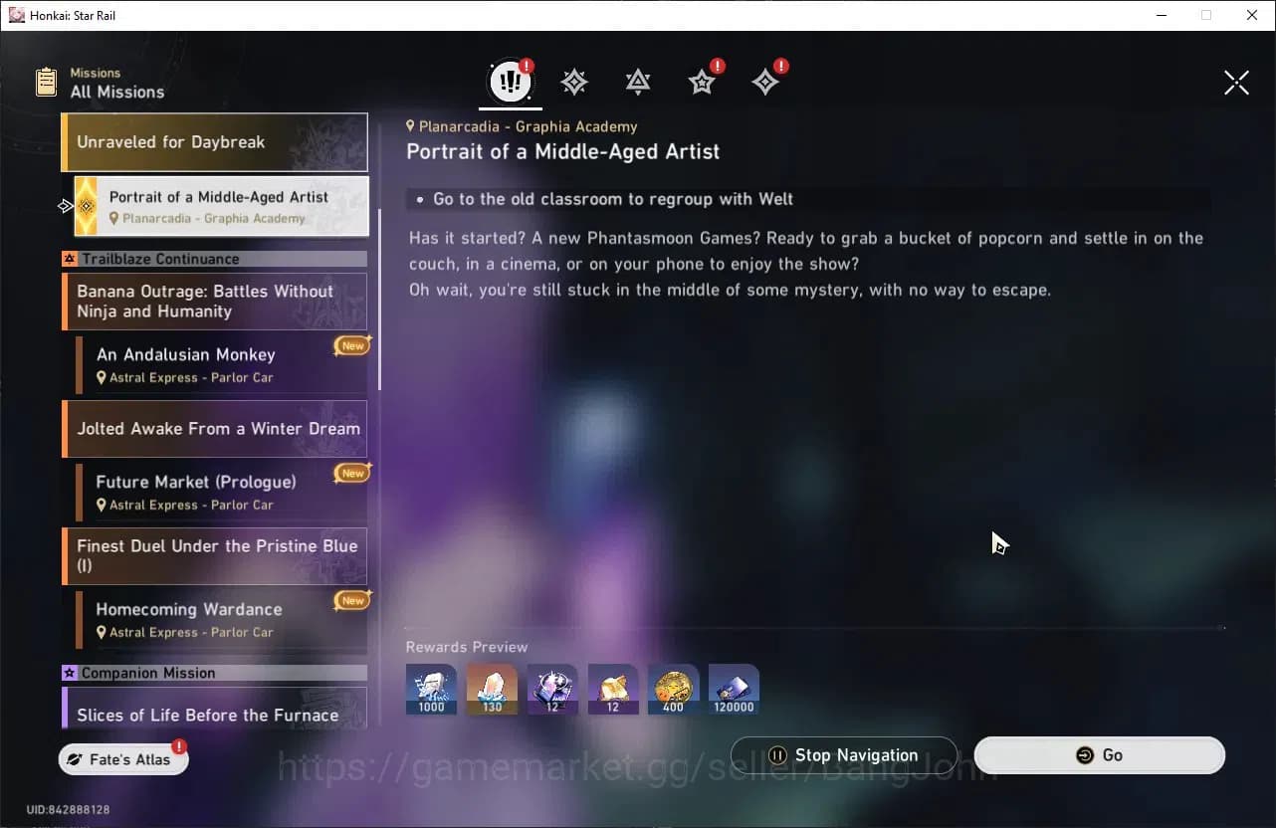Open Banana Outrage: Battles Without Ninja and Humanity
Screen dimensions: 1276x828
[215, 302]
